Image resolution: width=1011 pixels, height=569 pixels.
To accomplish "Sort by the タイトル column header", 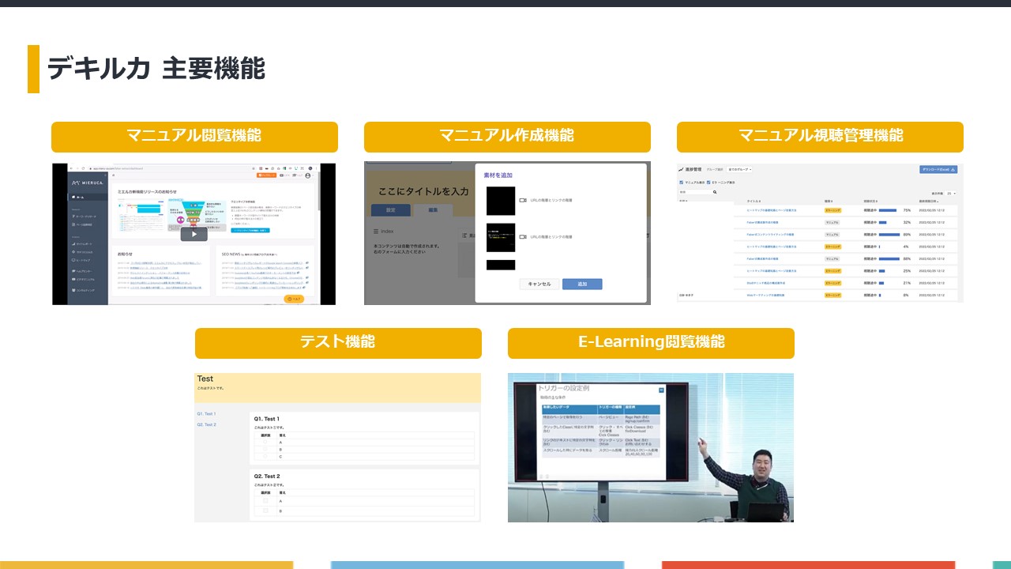I will click(754, 202).
